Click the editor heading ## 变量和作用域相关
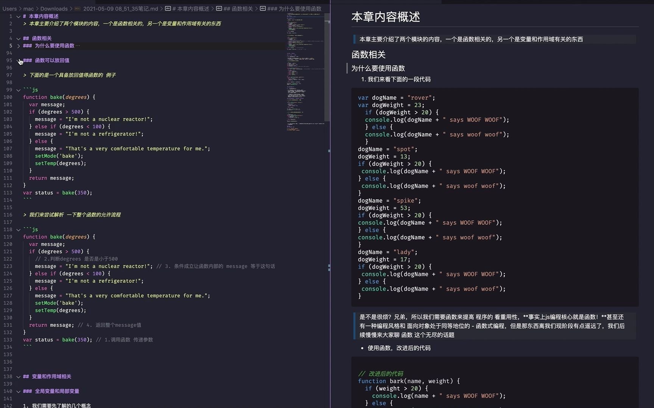The width and height of the screenshot is (654, 408). [47, 377]
